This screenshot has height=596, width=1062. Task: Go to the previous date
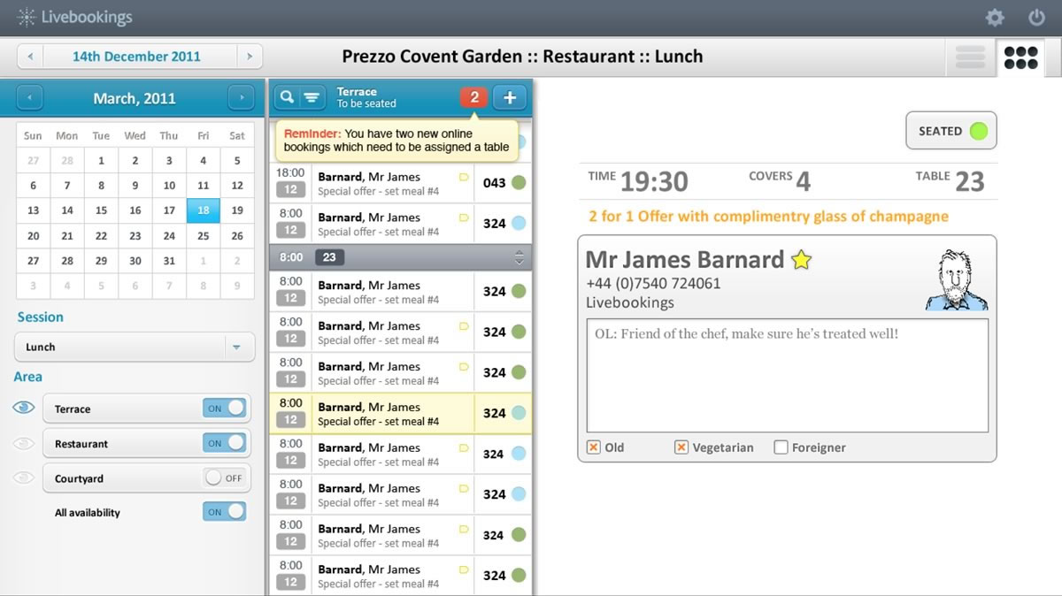pos(29,55)
